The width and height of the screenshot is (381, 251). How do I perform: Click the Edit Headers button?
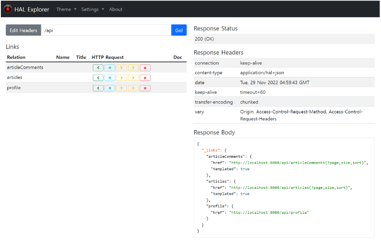coord(23,30)
